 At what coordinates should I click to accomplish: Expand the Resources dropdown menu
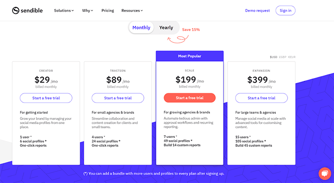[x=132, y=10]
